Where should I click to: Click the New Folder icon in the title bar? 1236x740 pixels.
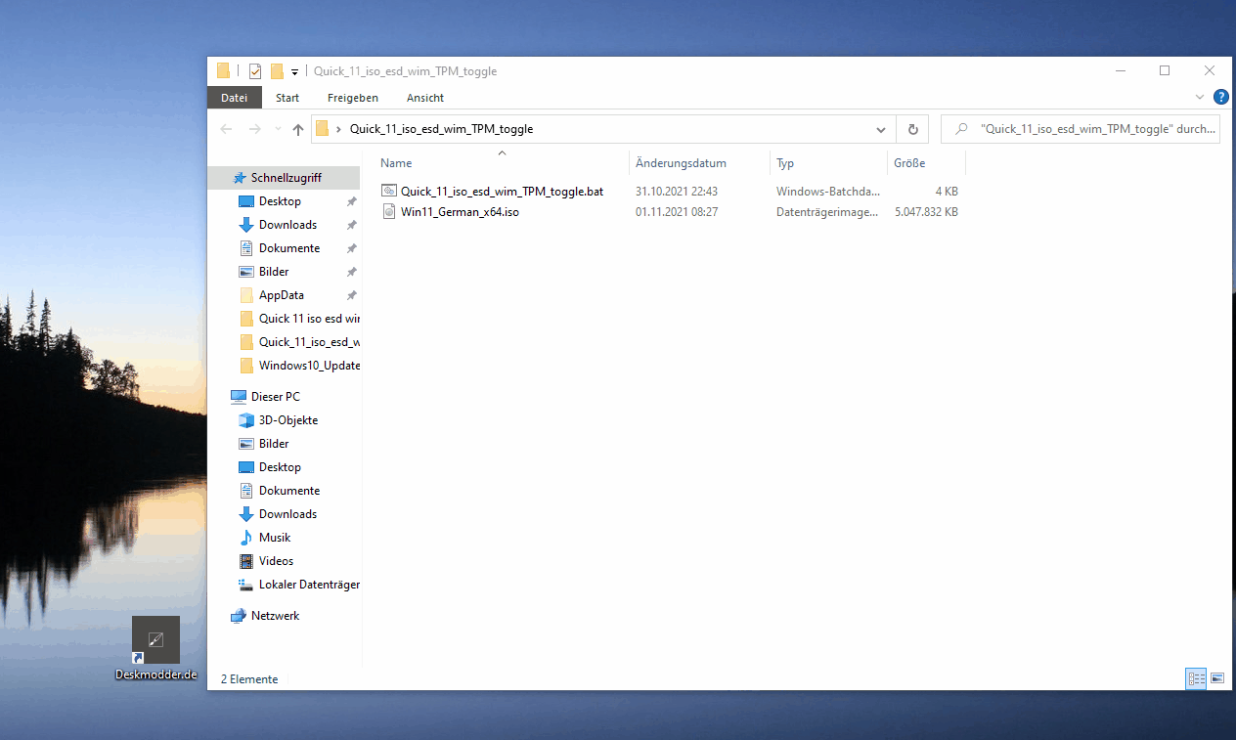click(277, 71)
